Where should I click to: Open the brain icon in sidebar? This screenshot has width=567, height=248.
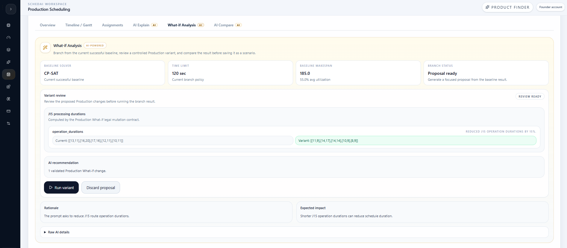click(x=8, y=99)
